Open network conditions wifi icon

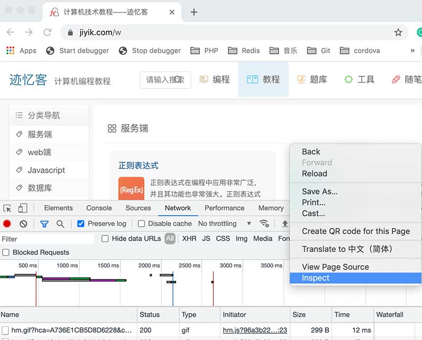[264, 224]
